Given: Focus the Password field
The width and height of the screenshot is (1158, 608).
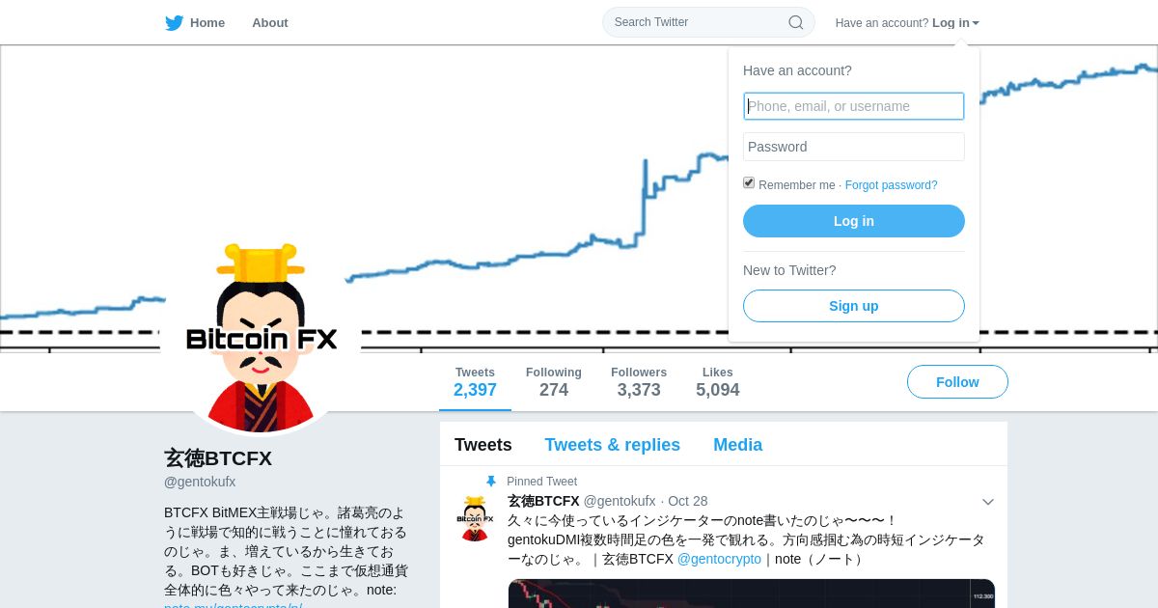Looking at the screenshot, I should (x=854, y=147).
